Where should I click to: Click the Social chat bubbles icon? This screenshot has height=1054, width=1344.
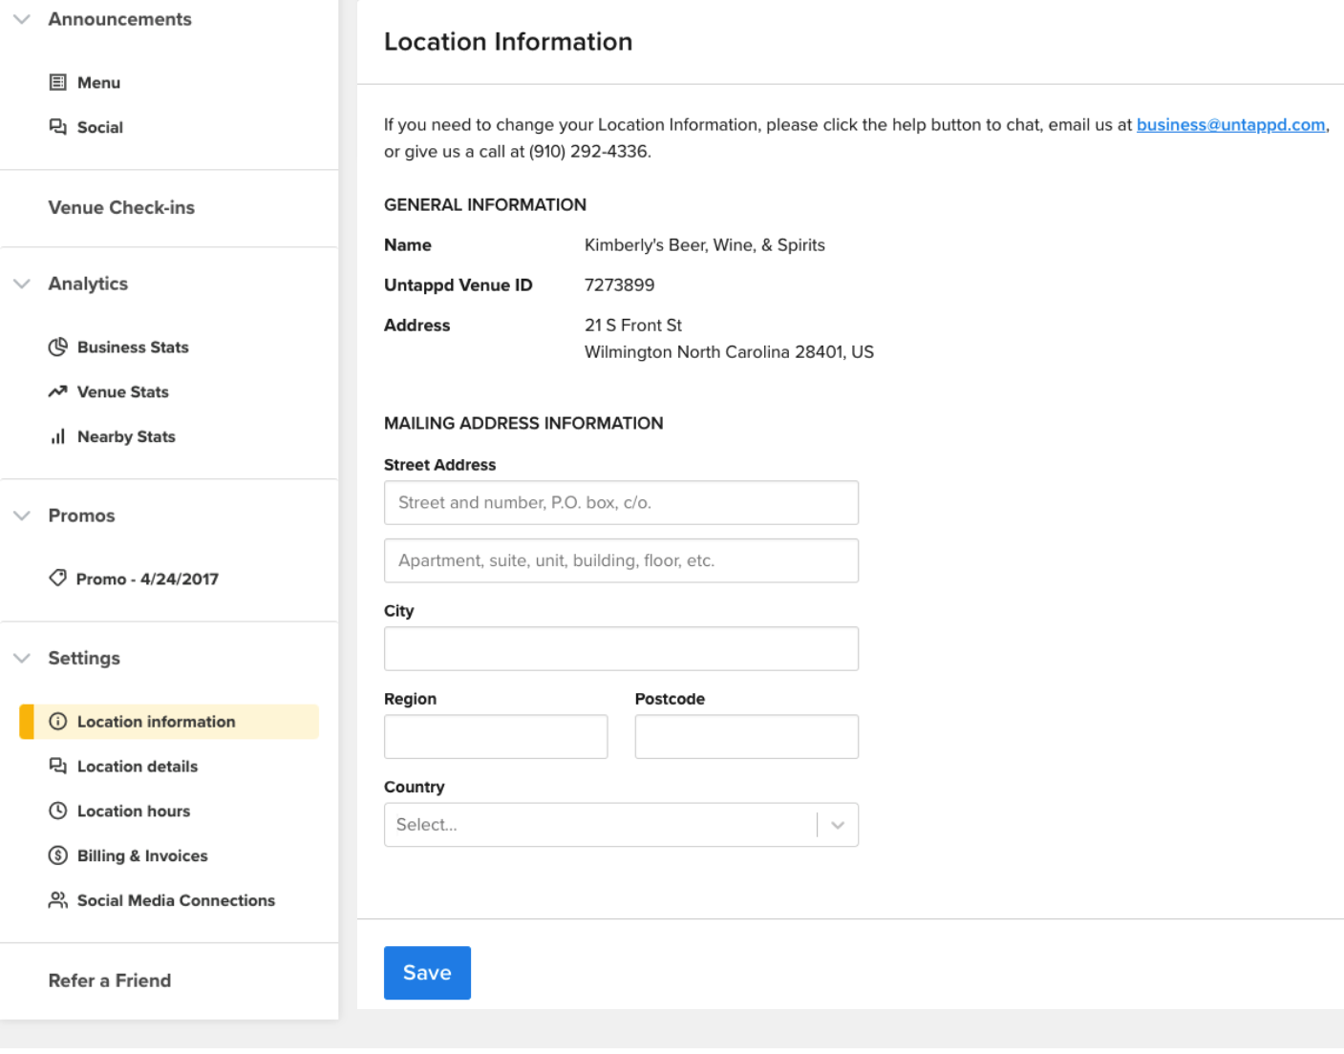[x=58, y=127]
